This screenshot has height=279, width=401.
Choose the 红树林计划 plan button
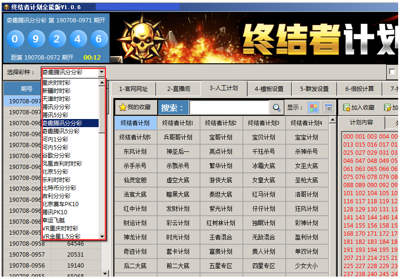[x=221, y=223]
